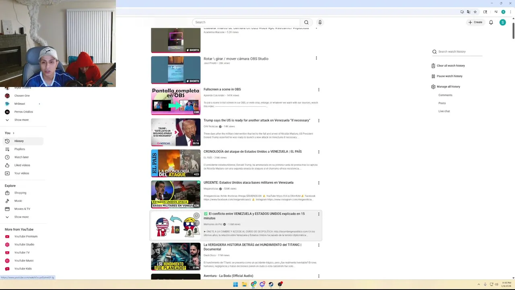Open options for Aventura La Boda video
The height and width of the screenshot is (290, 515).
(319, 276)
